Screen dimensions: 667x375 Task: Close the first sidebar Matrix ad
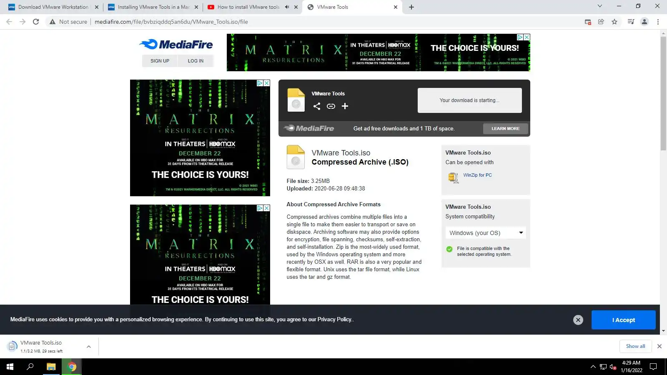pos(267,83)
